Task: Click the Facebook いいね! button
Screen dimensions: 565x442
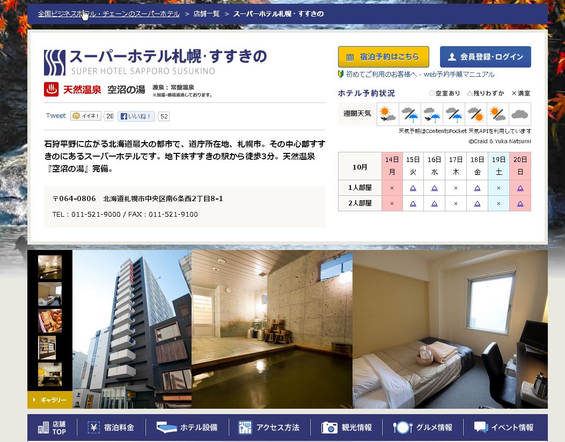Action: click(x=136, y=116)
